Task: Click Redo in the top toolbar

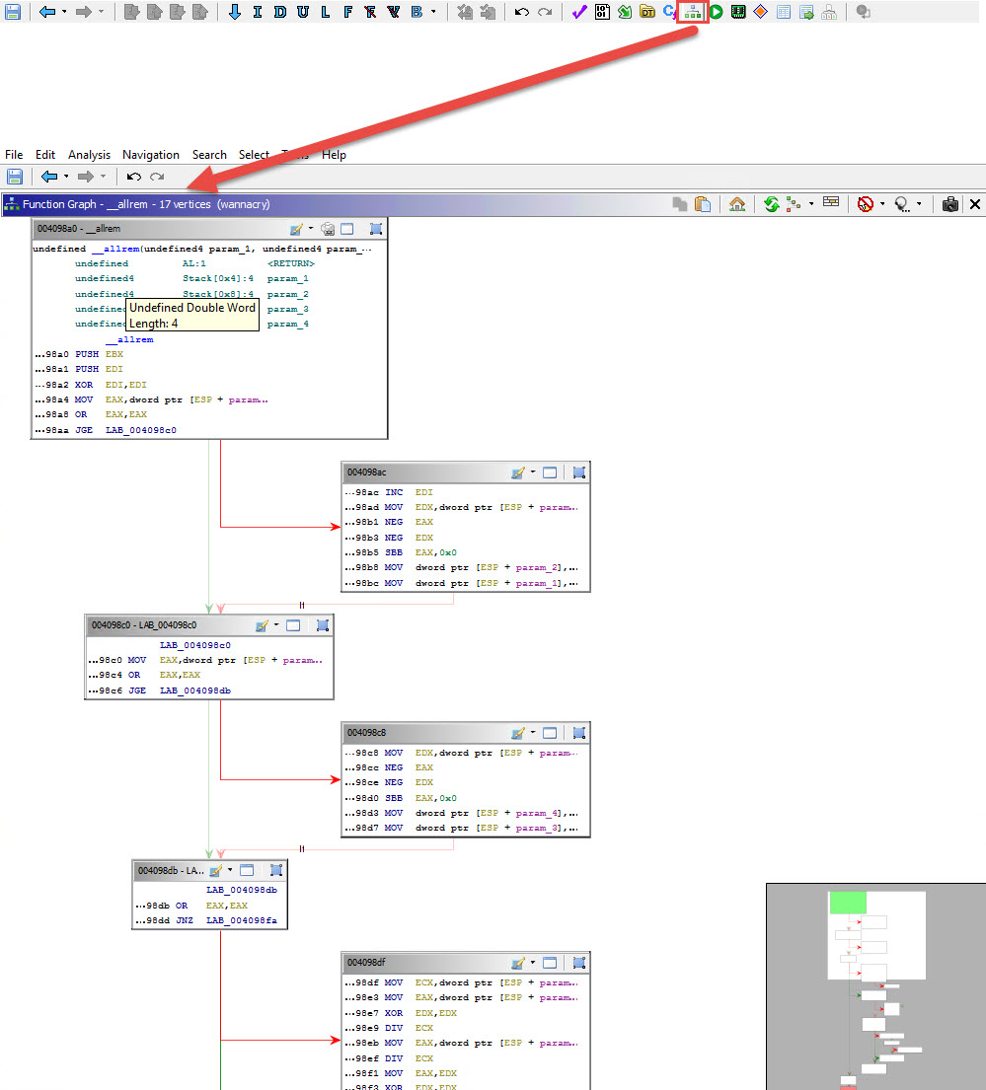Action: (x=545, y=12)
